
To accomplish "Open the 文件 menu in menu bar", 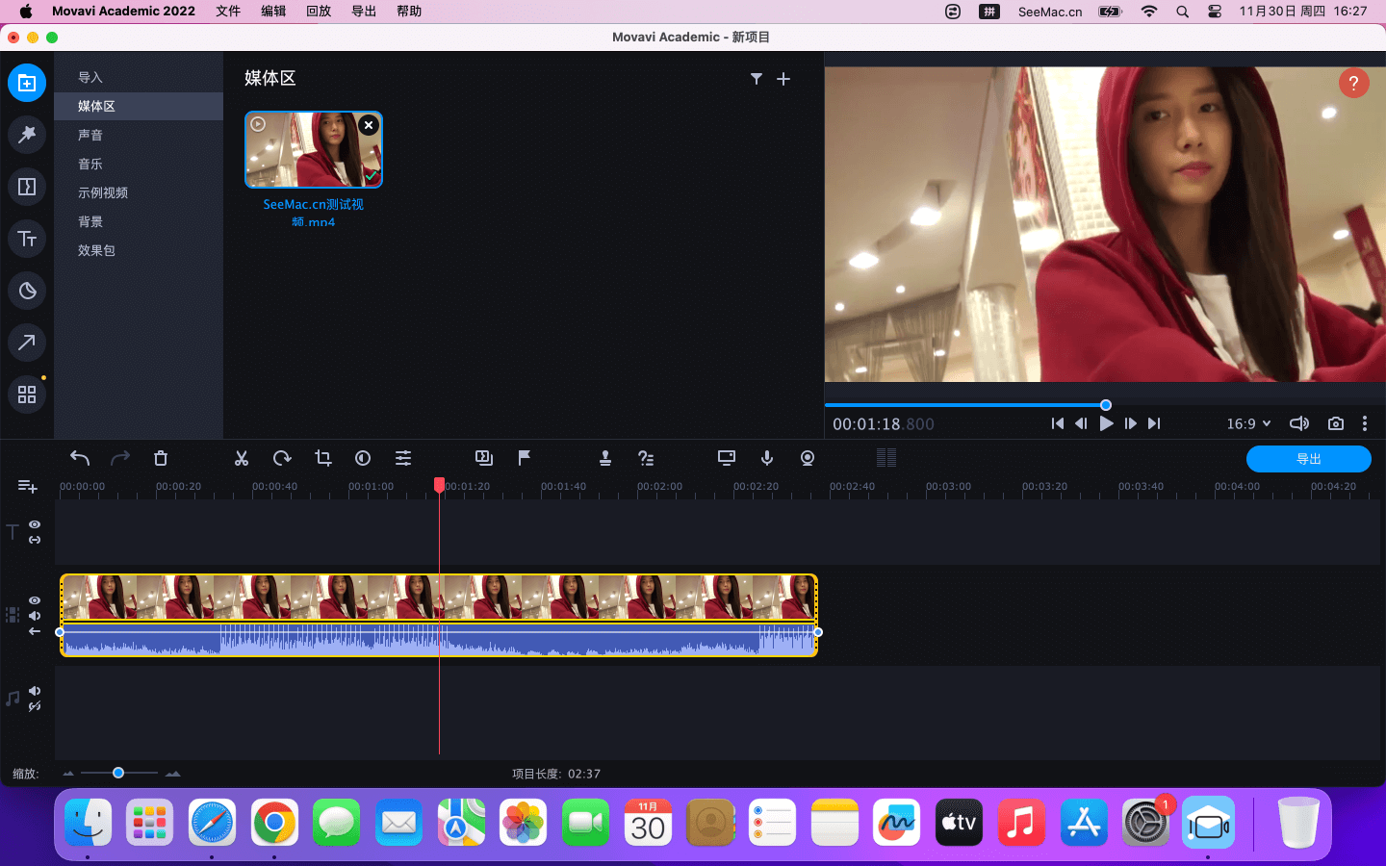I will pos(228,12).
